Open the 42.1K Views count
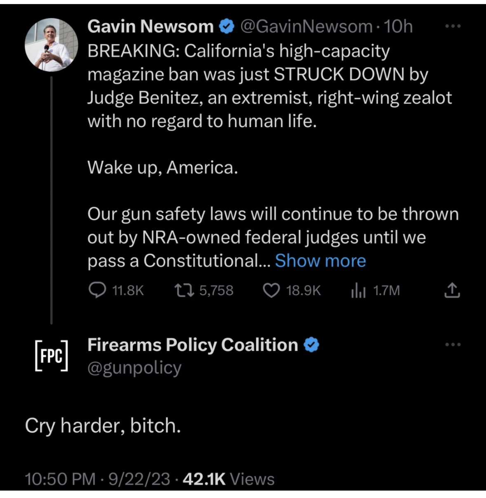486x498 pixels. 228,479
